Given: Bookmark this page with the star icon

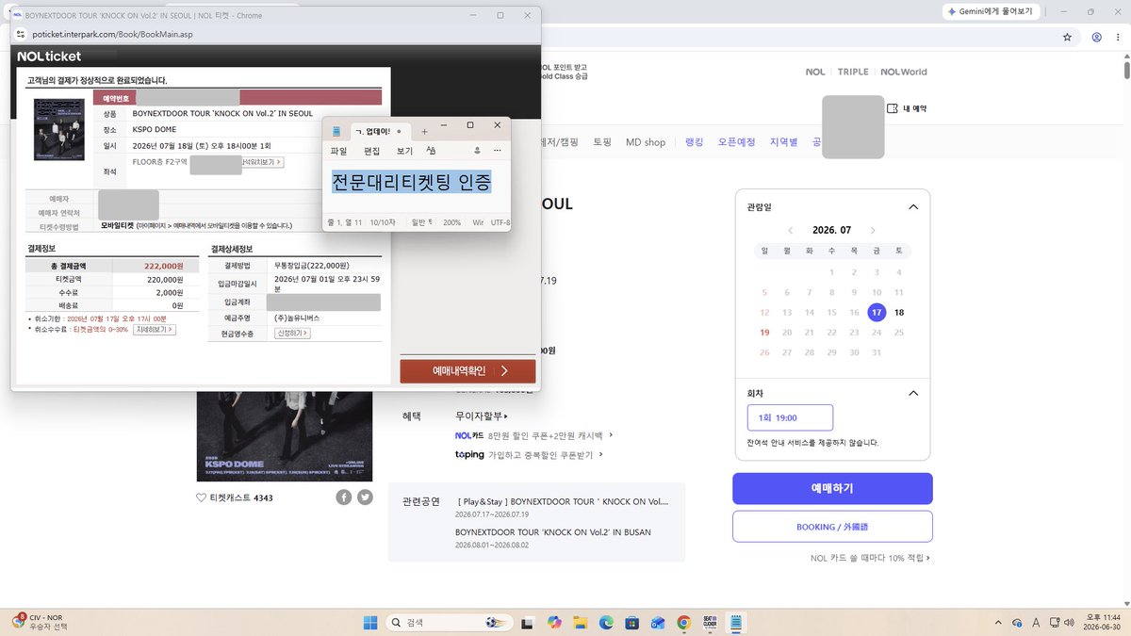Looking at the screenshot, I should (x=1067, y=37).
